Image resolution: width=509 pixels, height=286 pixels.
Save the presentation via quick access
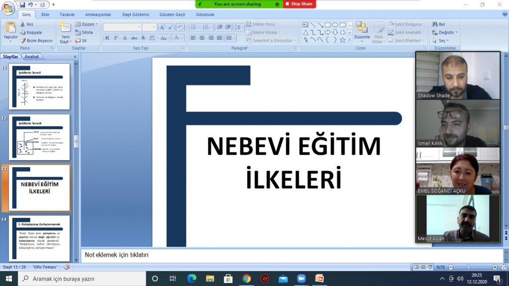[22, 5]
